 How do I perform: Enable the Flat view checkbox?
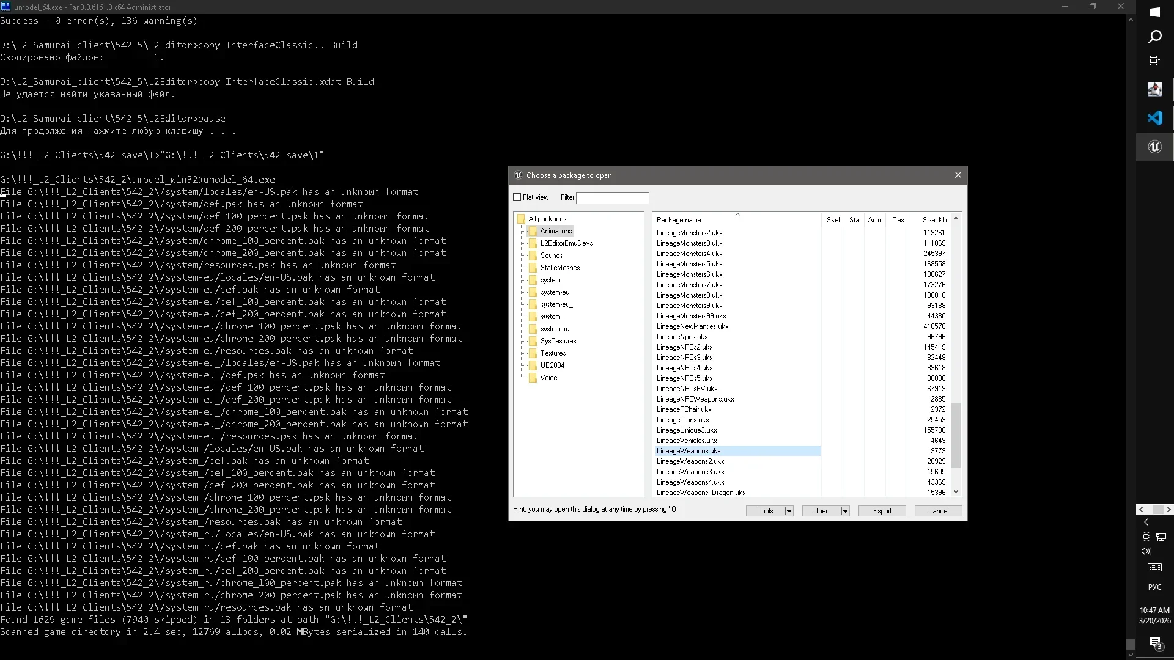point(517,197)
